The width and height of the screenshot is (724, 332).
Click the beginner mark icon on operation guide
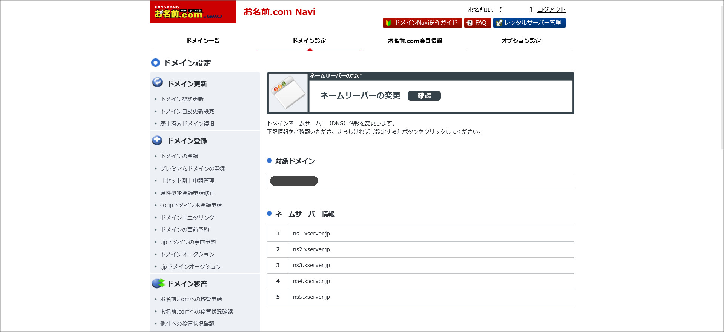pyautogui.click(x=388, y=23)
